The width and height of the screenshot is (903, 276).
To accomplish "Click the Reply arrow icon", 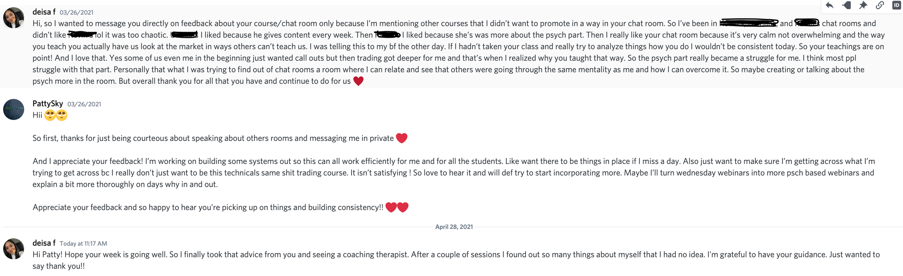I will [x=829, y=5].
